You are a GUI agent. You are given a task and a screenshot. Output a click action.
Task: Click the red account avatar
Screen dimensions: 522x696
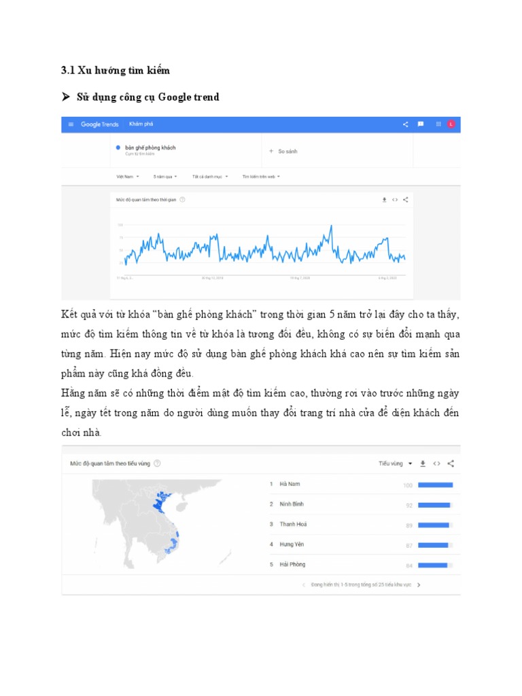coord(451,124)
